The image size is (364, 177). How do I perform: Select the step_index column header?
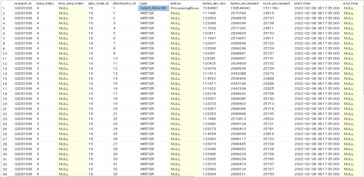[x=46, y=3]
